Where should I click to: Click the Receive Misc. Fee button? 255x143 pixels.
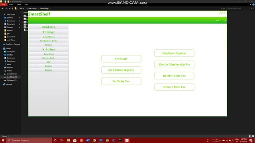pos(175,87)
